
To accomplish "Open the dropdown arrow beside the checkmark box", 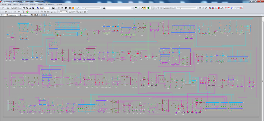I will (x=80, y=8).
